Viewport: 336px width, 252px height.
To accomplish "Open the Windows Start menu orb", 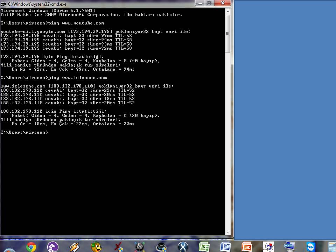I will click(x=9, y=249).
